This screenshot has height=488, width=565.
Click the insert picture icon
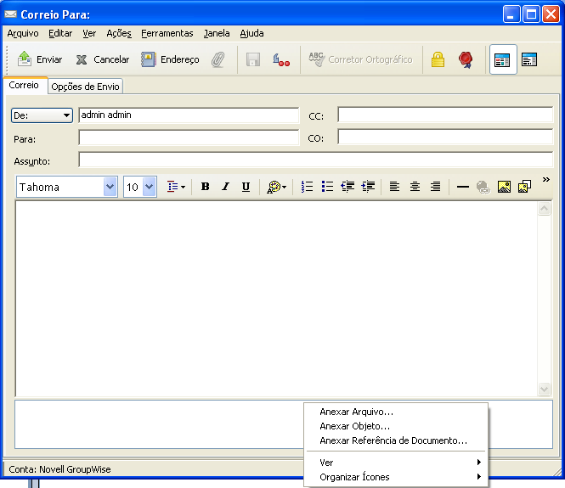pyautogui.click(x=504, y=187)
